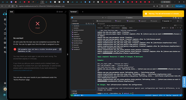This screenshot has height=100, width=186.
Task: Split the editor to the right
Action: coord(178,21)
